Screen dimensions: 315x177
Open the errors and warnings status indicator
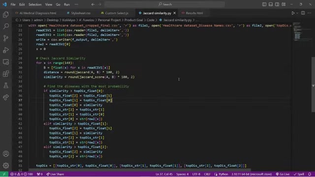click(x=22, y=174)
